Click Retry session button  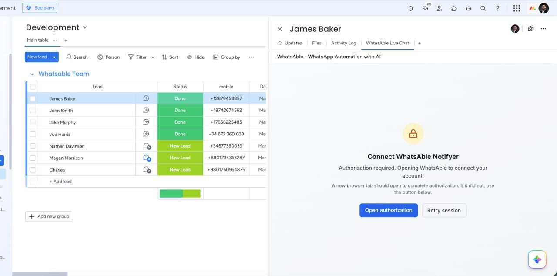tap(444, 210)
